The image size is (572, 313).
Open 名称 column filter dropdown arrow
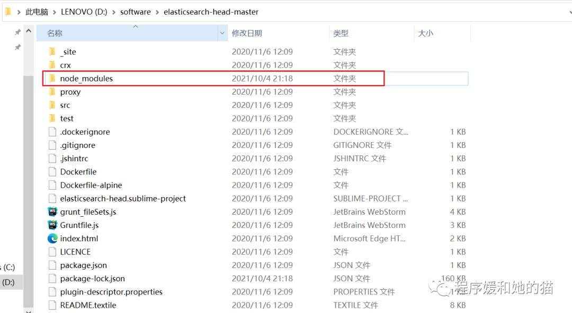(222, 33)
